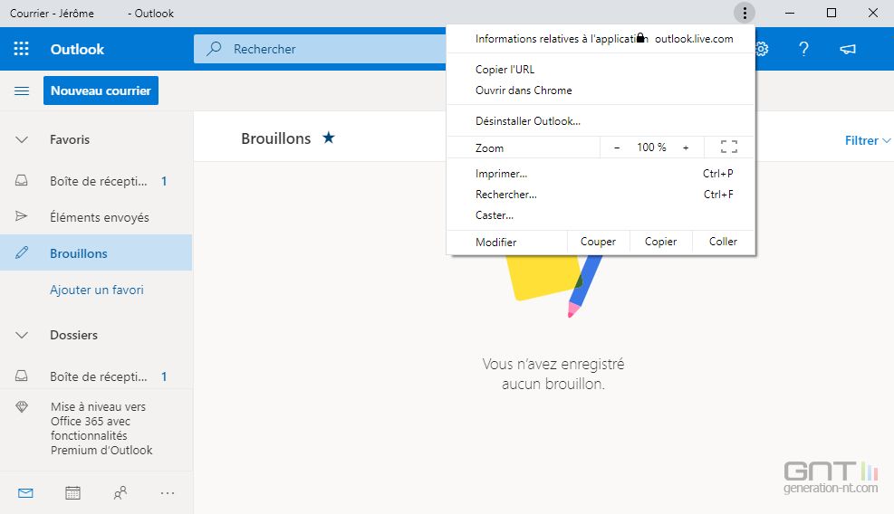Toggle fullscreen icon in Zoom row
Viewport: 894px width, 514px height.
click(728, 147)
